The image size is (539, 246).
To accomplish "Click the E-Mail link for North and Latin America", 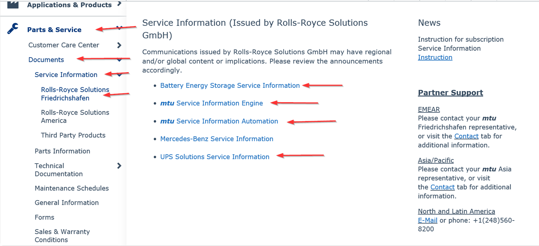I will (x=427, y=220).
